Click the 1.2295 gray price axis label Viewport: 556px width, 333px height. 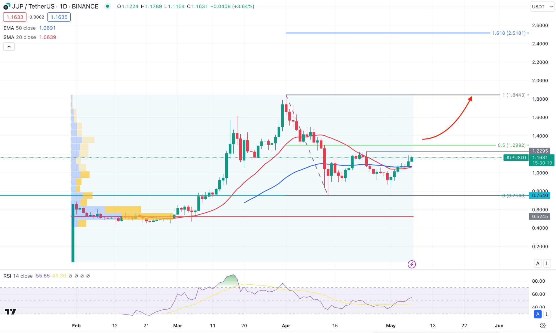[540, 151]
